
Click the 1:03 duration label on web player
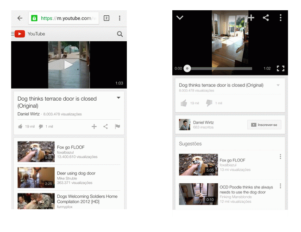119,83
